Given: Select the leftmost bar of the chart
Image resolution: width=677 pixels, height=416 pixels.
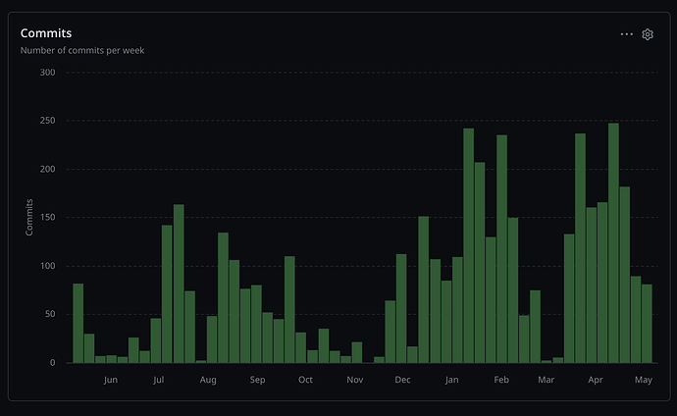Looking at the screenshot, I should 78,323.
